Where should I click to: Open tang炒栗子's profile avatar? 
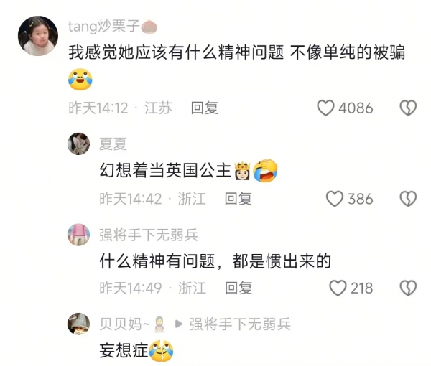(38, 36)
